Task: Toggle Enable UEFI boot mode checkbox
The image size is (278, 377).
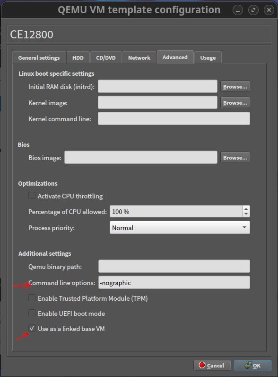Action: click(32, 313)
